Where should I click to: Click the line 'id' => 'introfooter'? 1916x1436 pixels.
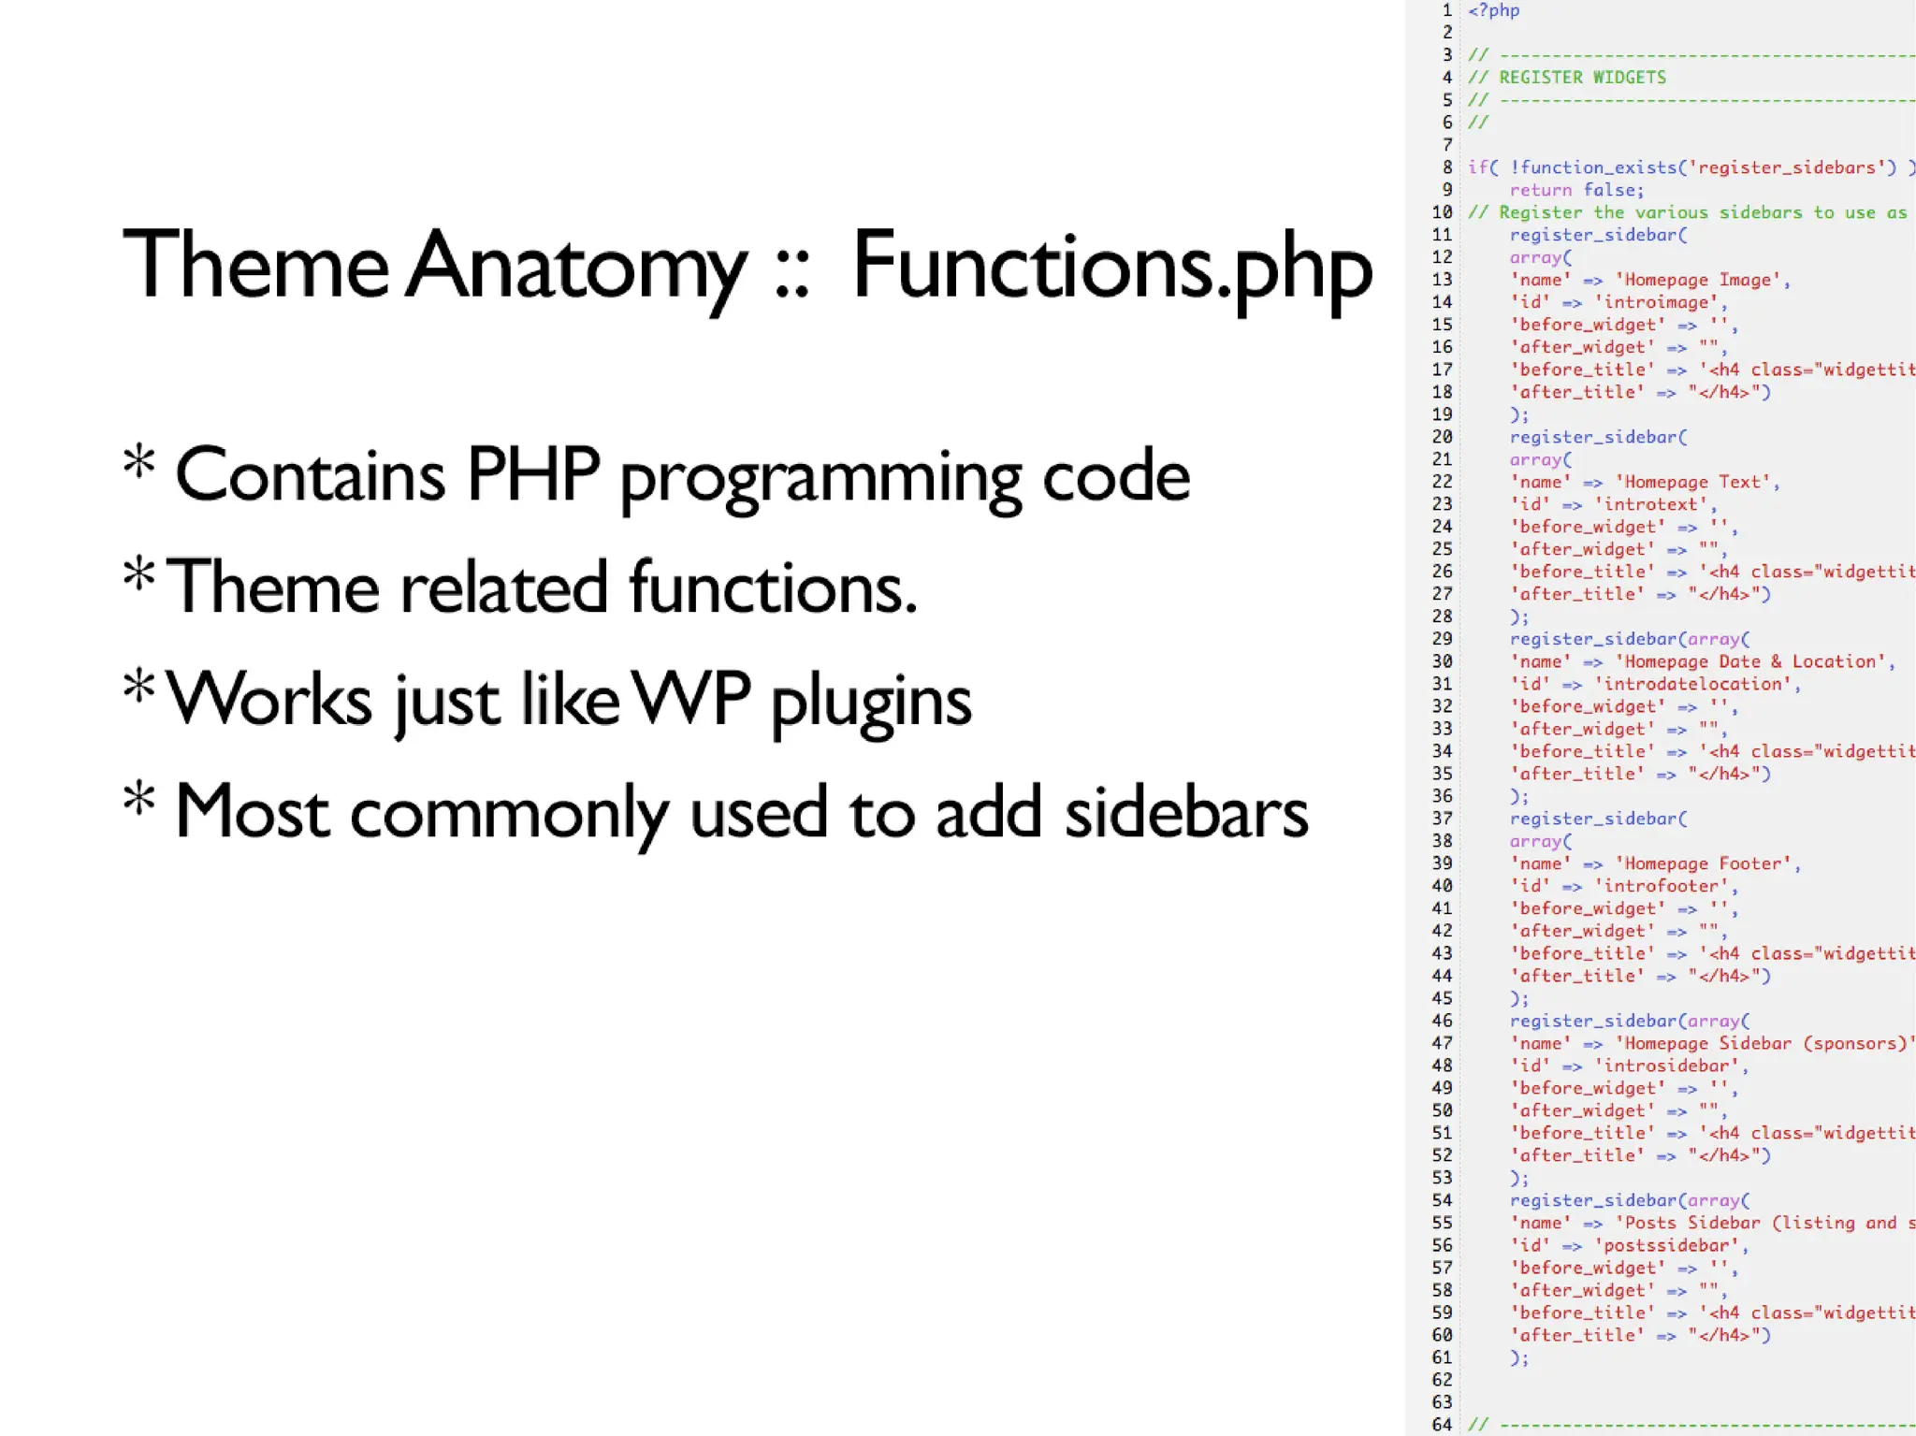[1624, 886]
